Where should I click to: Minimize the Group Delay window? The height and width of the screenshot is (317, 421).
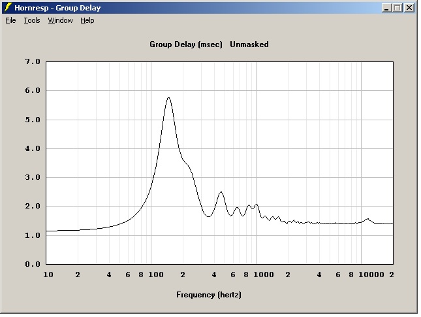[386, 8]
